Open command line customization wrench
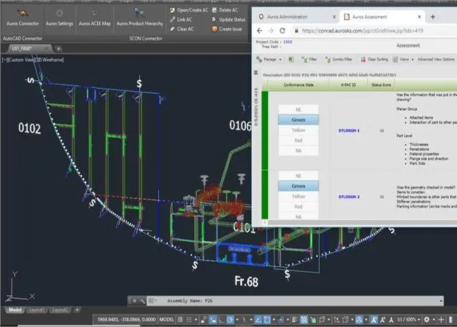Screen dimensions: 457x327 click(142, 300)
